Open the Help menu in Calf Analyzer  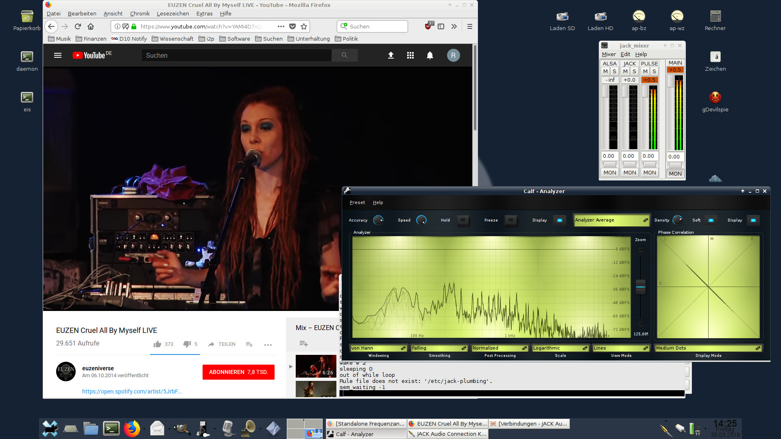click(x=378, y=202)
